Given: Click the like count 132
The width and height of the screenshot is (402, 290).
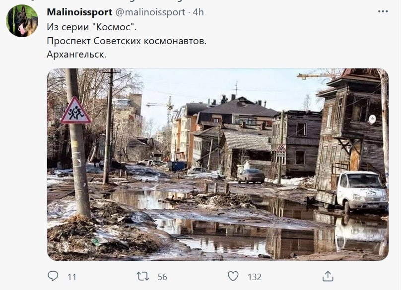Looking at the screenshot, I should pyautogui.click(x=254, y=277).
